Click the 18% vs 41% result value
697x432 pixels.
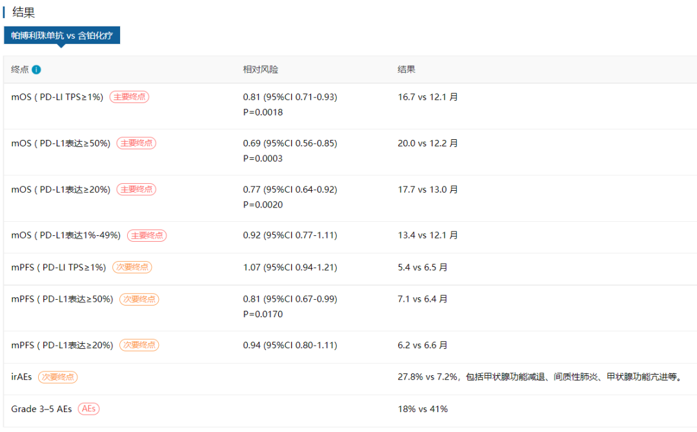click(x=422, y=409)
